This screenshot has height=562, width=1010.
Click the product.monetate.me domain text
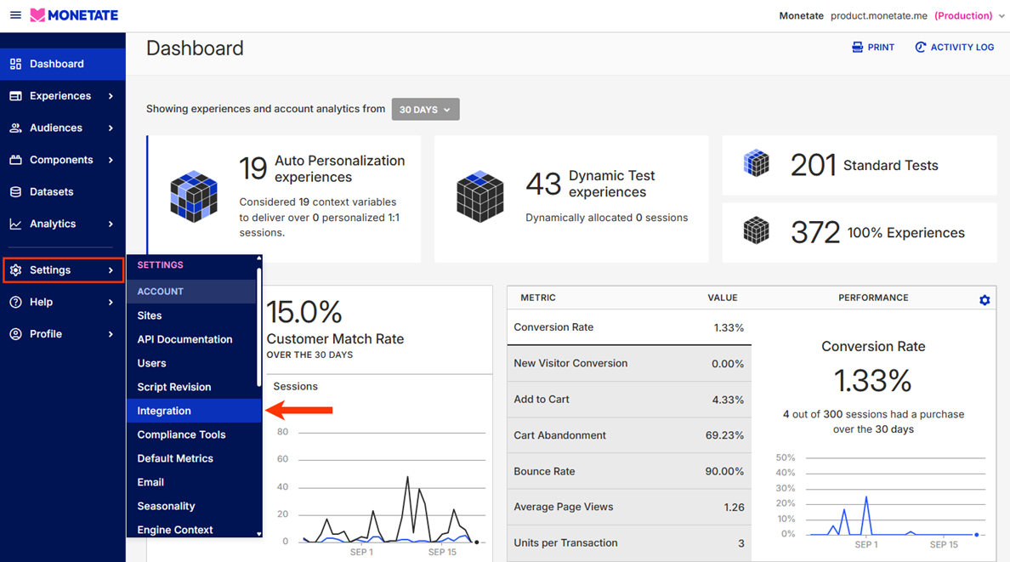click(878, 16)
